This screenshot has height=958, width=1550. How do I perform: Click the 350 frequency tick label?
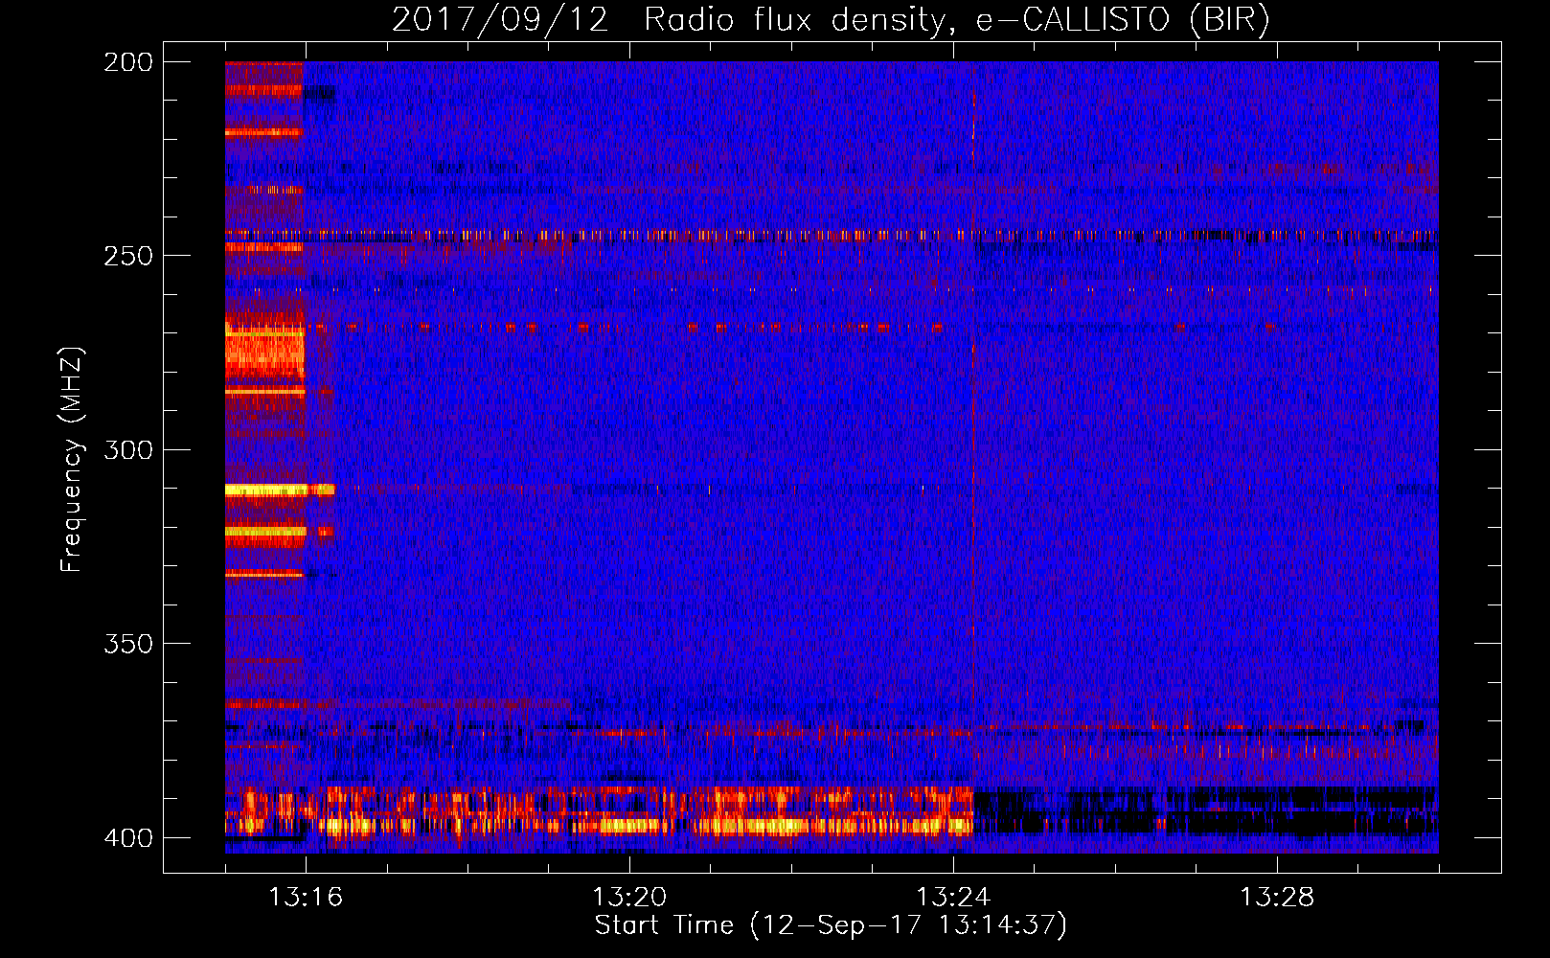(x=128, y=644)
